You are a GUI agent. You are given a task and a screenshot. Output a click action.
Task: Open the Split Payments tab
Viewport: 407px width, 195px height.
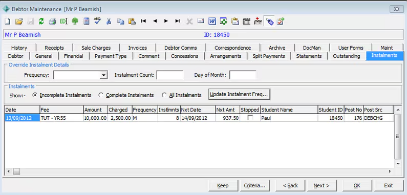pos(269,56)
